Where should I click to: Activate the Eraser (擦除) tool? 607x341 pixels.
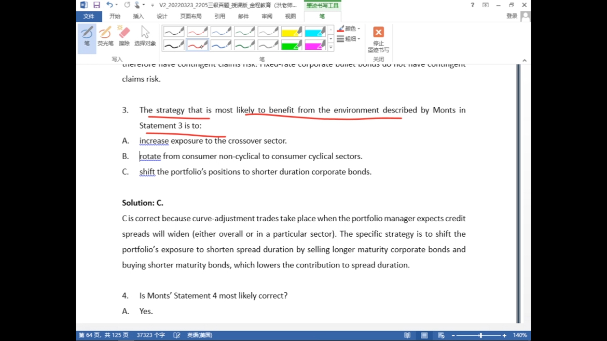point(124,37)
